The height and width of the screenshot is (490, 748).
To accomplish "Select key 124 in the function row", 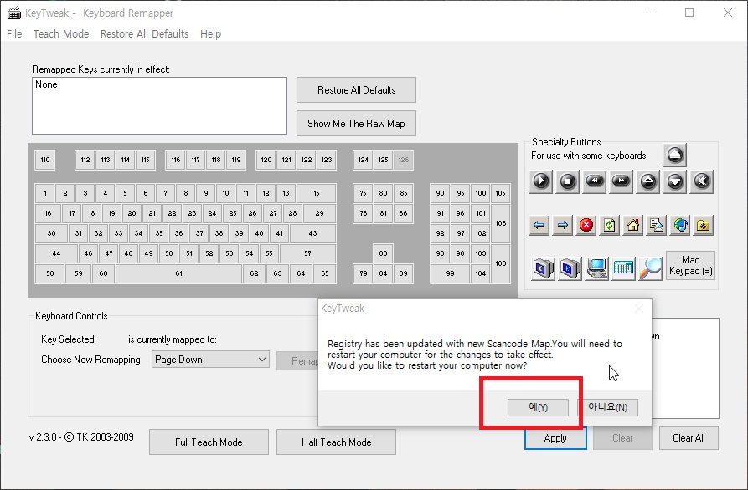I will pyautogui.click(x=363, y=160).
